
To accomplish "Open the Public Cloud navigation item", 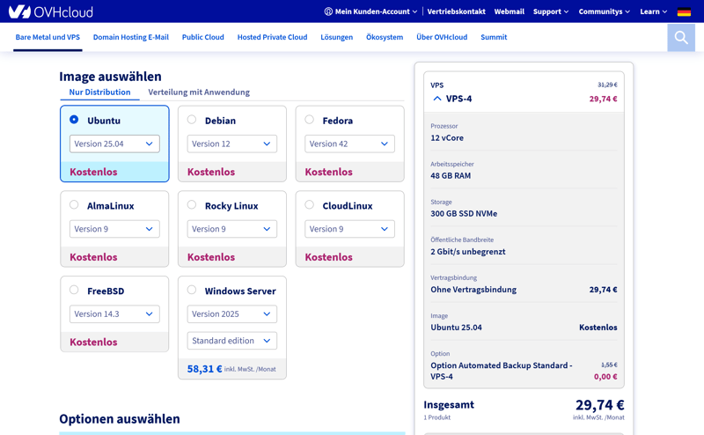I will tap(202, 37).
